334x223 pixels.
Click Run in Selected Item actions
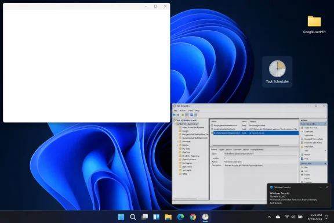[304, 167]
